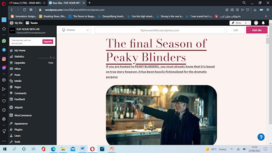Open browser downloads icon
This screenshot has height=153, width=272.
pos(255,10)
